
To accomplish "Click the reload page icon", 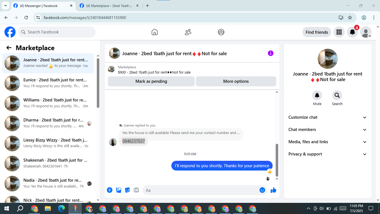I will click(26, 18).
